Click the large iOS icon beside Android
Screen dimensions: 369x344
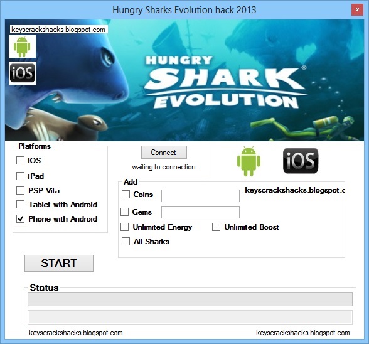(x=301, y=161)
